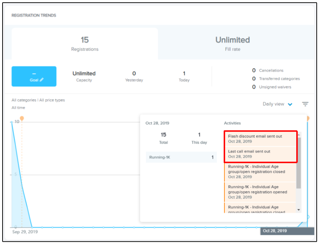Switch to the Unlimited Fill rate tab
320x244 pixels.
[233, 44]
